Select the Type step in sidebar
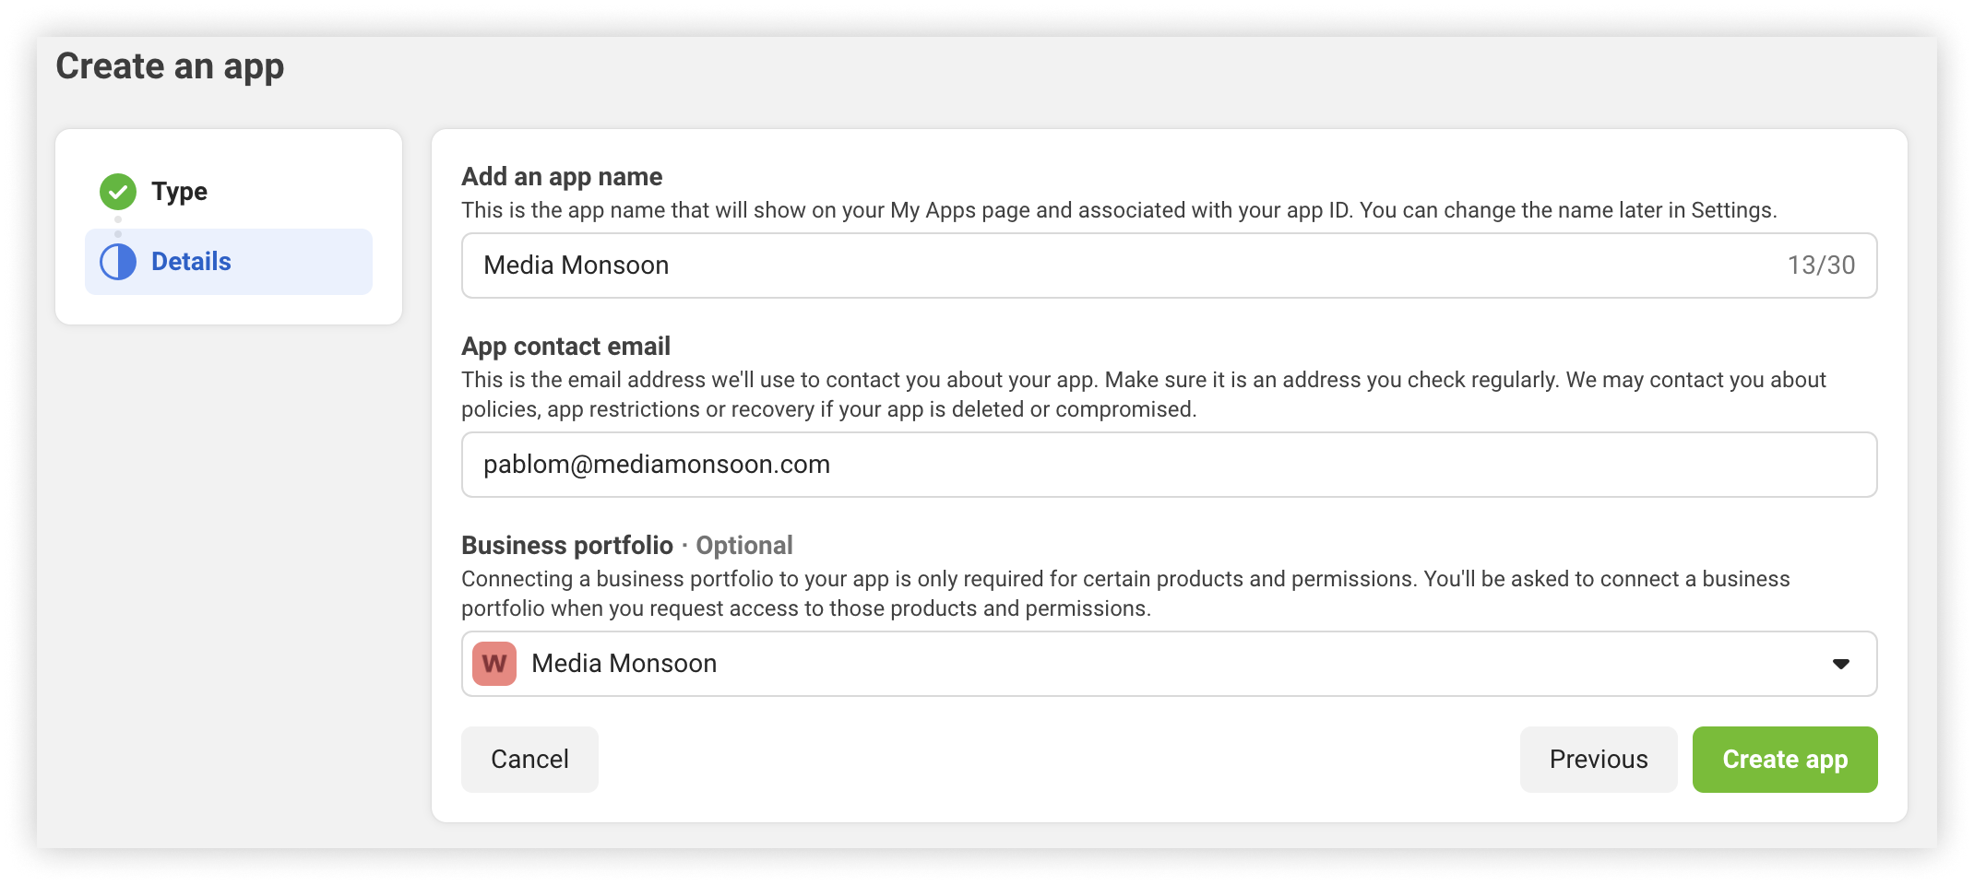Screen dimensions: 1974x885 point(181,192)
